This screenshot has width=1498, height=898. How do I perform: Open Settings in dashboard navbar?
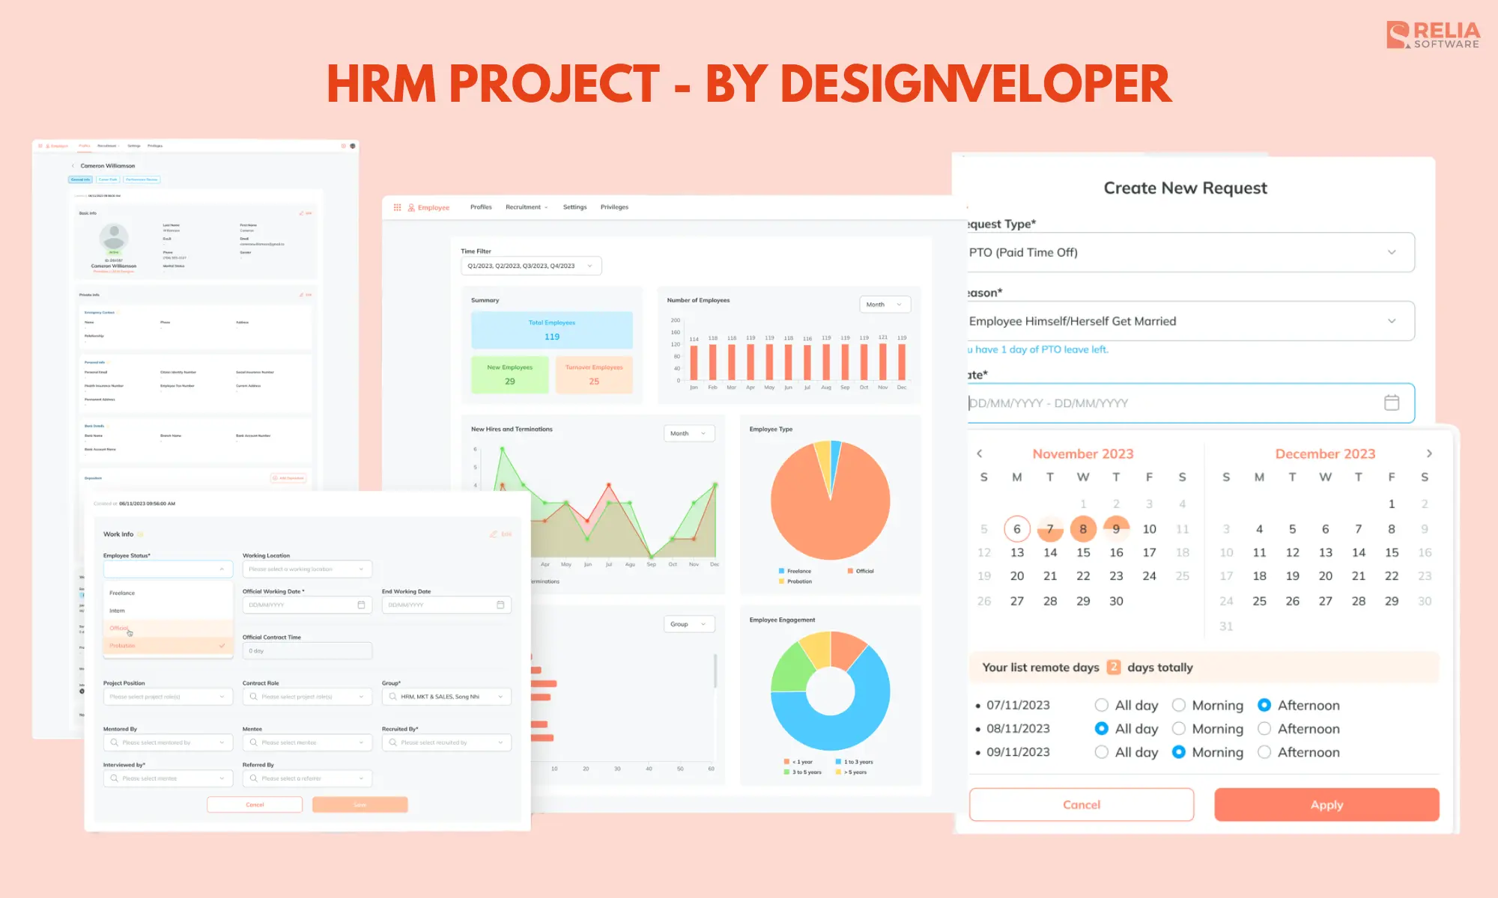575,207
